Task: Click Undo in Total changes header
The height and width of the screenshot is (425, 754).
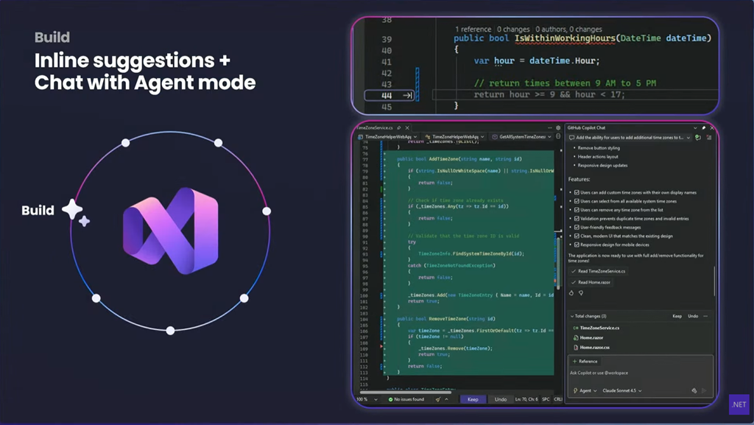Action: point(693,316)
